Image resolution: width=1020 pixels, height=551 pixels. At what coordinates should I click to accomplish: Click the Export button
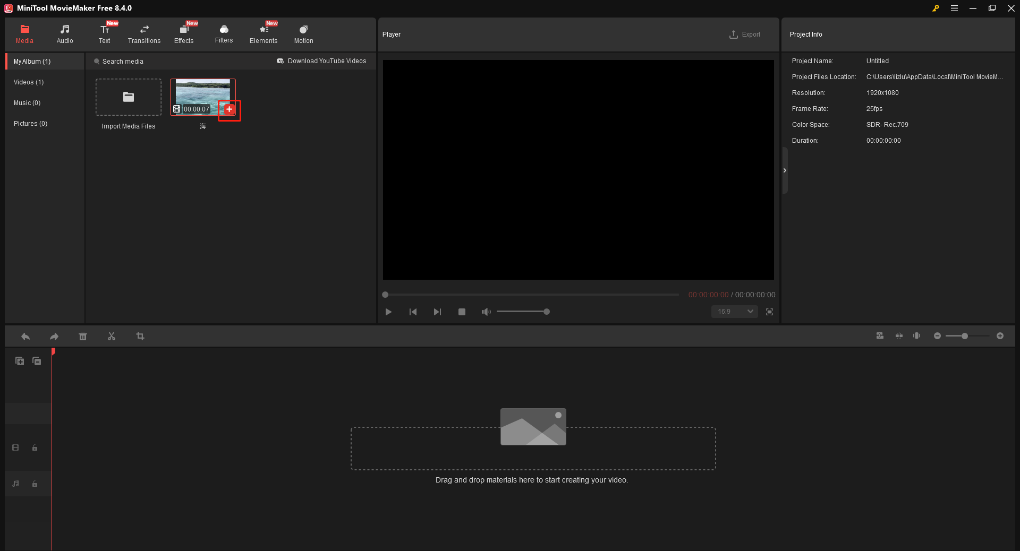coord(745,34)
